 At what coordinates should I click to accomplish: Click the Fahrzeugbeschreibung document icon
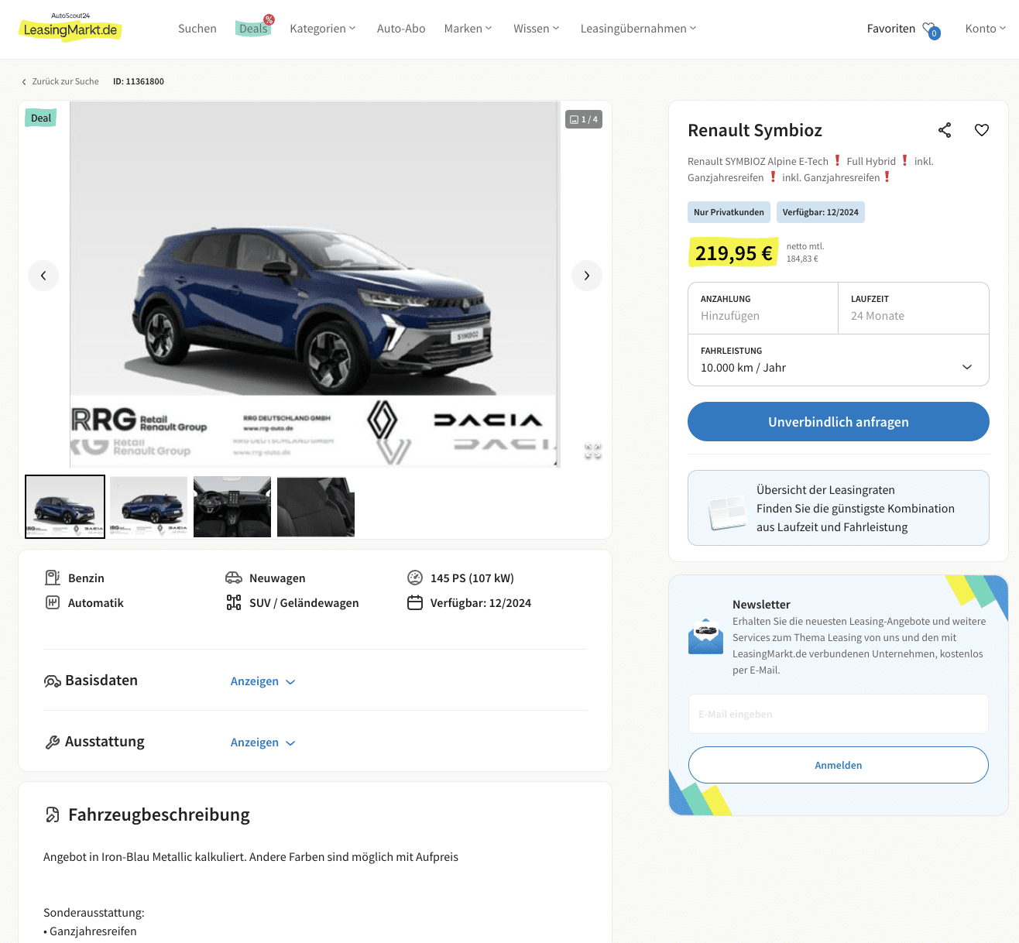pos(53,814)
